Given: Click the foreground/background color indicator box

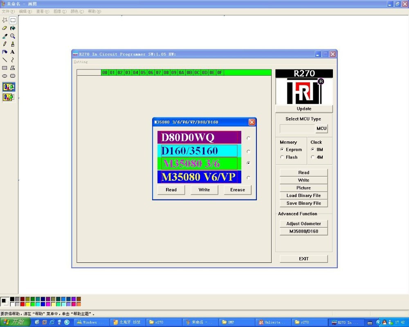Looking at the screenshot, I should (4, 302).
